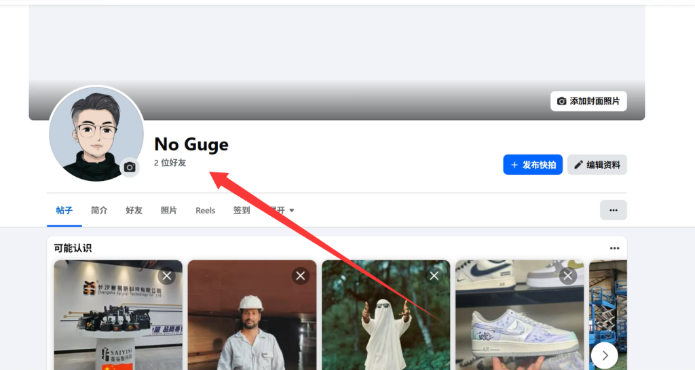Go to the 好友 tab

tap(134, 211)
